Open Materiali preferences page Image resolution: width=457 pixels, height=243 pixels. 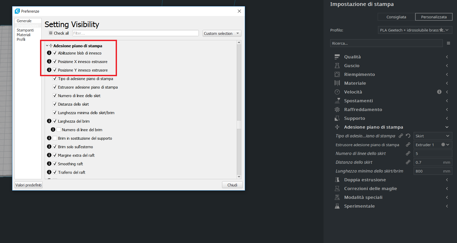pos(23,35)
